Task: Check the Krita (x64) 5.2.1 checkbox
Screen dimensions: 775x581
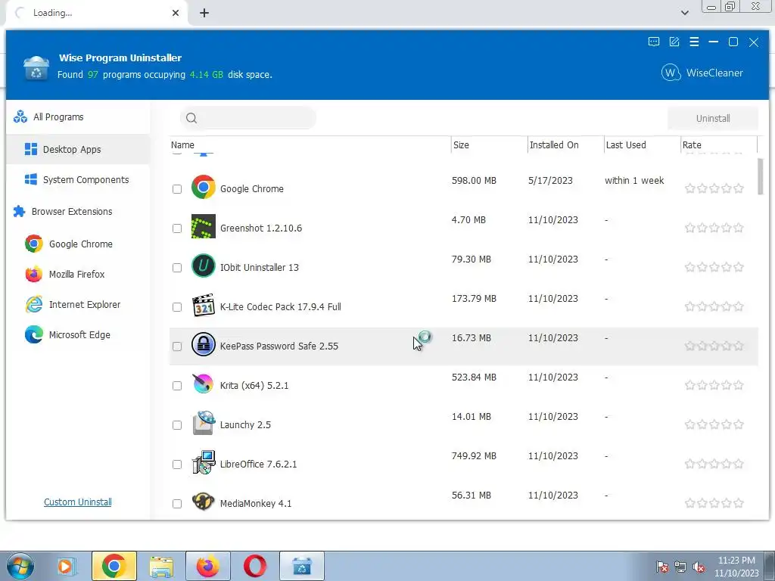Action: coord(177,386)
